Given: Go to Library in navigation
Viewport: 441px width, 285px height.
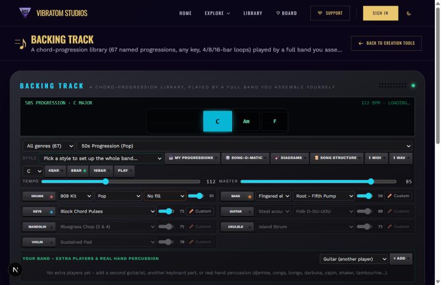Looking at the screenshot, I should pyautogui.click(x=252, y=13).
